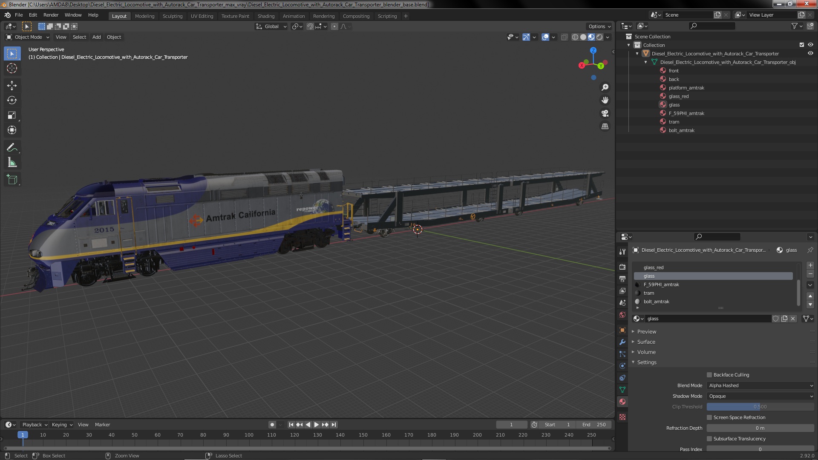Image resolution: width=818 pixels, height=460 pixels.
Task: Switch to the Shading workspace tab
Action: (x=266, y=16)
